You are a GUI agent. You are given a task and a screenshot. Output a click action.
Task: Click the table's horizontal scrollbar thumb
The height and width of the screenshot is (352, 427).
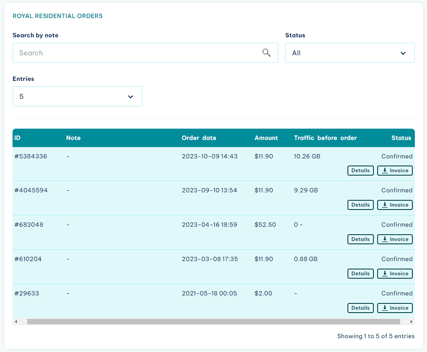(x=213, y=322)
